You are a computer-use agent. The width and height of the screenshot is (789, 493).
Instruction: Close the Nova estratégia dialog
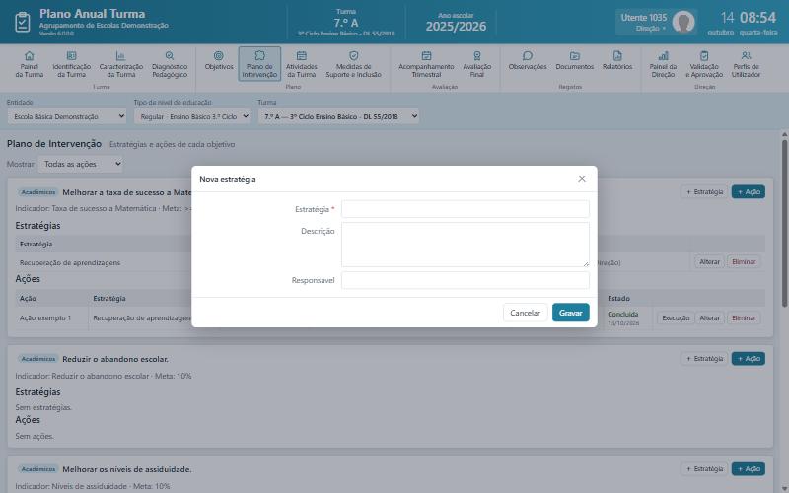582,179
